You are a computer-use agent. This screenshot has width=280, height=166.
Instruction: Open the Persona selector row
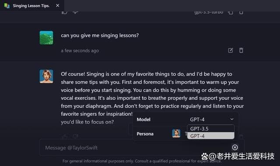185,134
